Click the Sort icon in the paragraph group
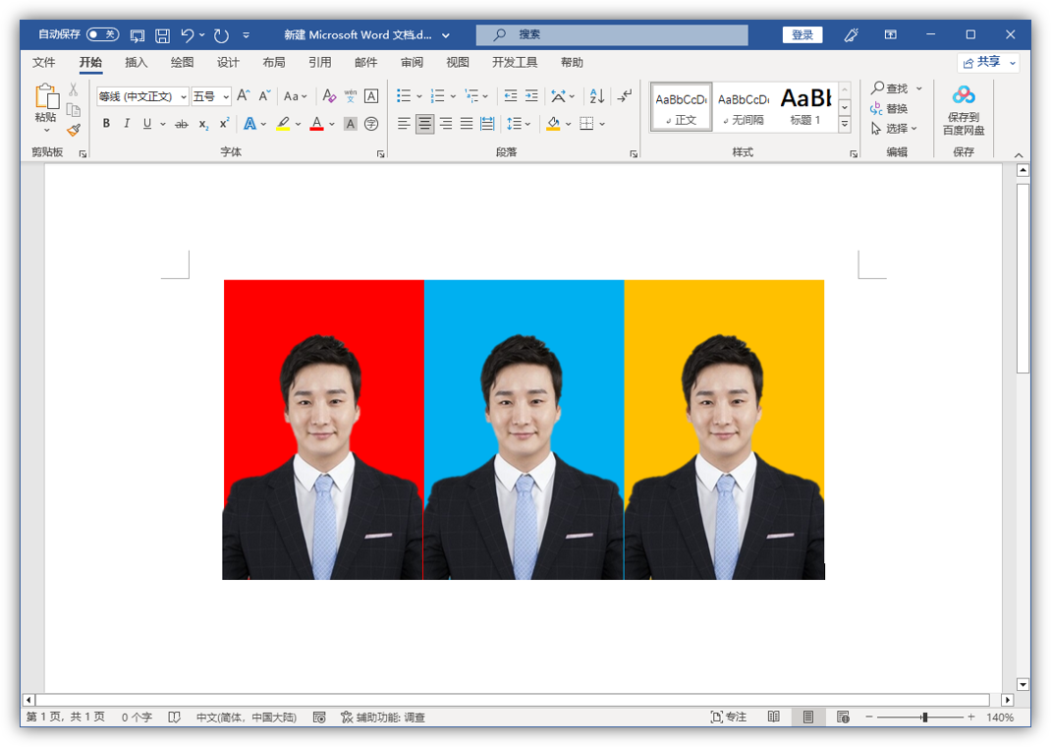 (x=596, y=96)
